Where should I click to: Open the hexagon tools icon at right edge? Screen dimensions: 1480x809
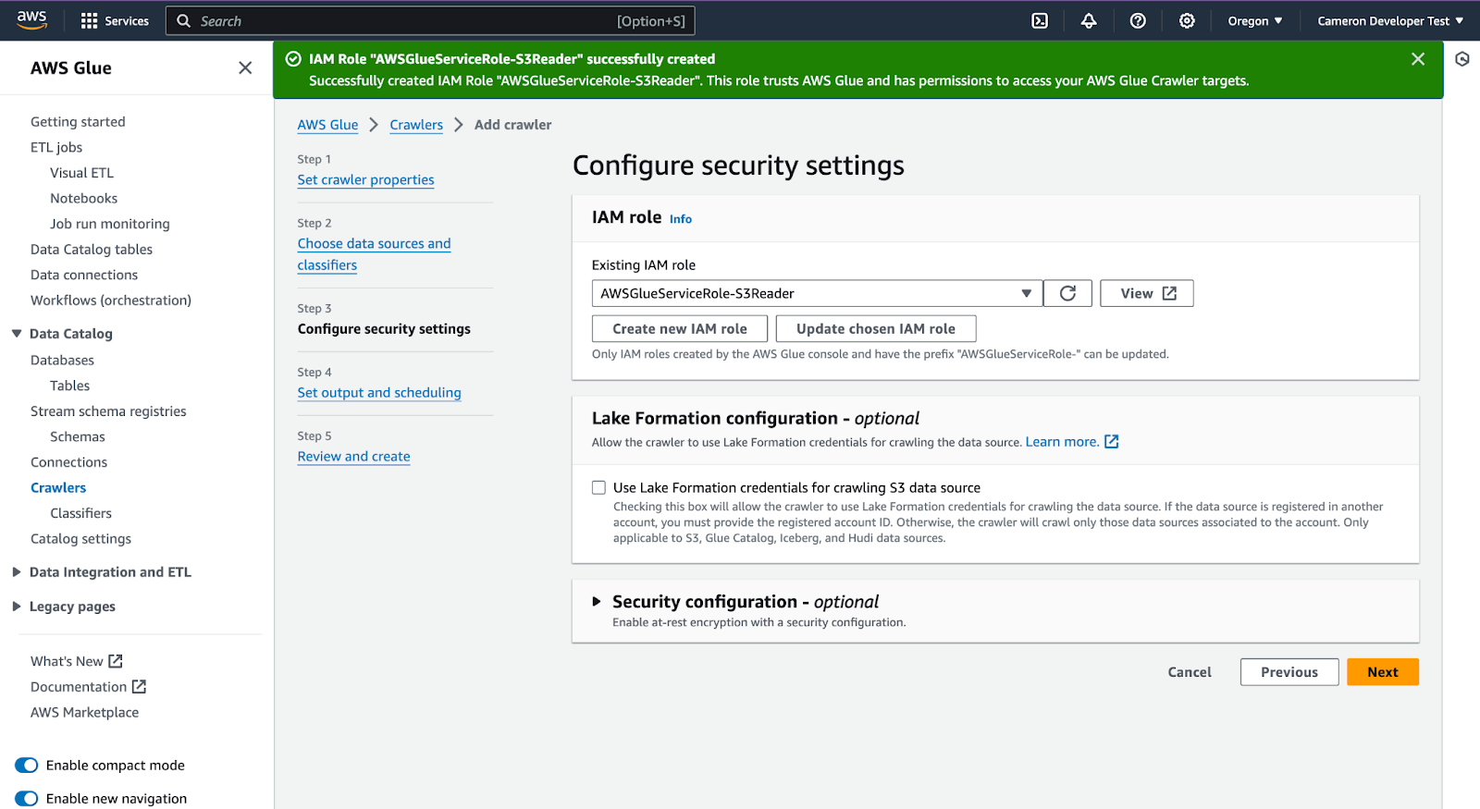(x=1462, y=59)
